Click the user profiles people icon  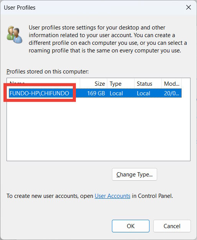(15, 35)
